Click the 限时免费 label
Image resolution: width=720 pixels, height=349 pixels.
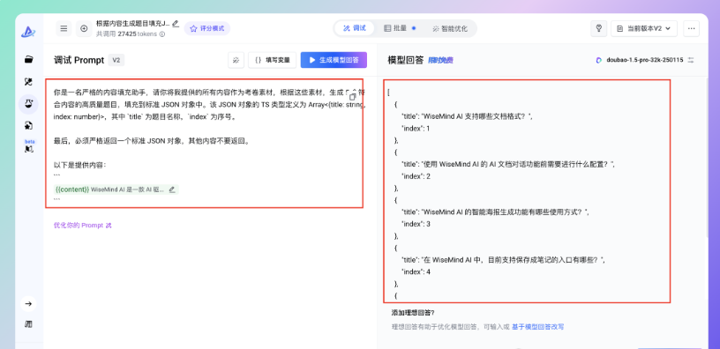coord(441,60)
